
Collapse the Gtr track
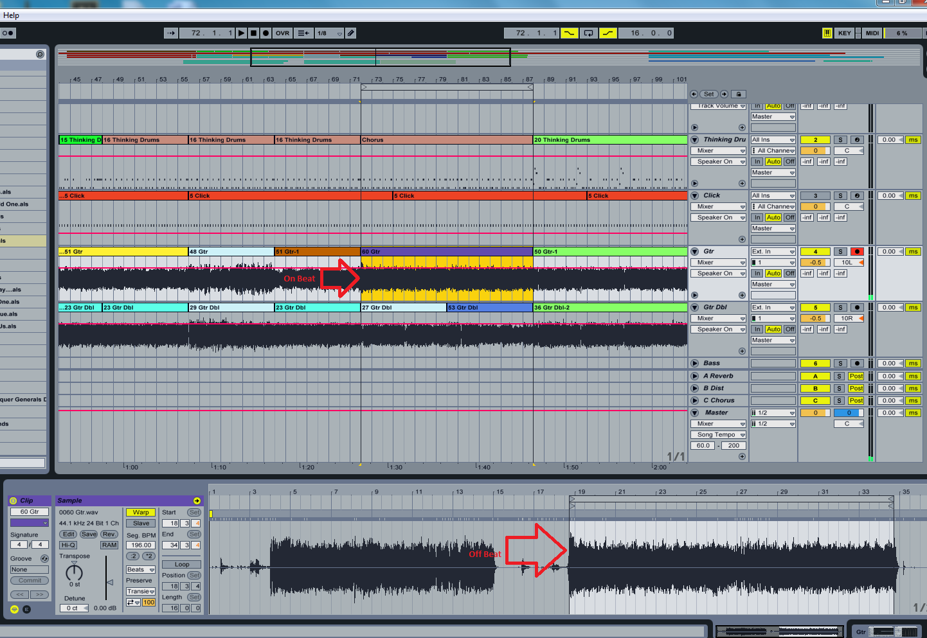[695, 251]
